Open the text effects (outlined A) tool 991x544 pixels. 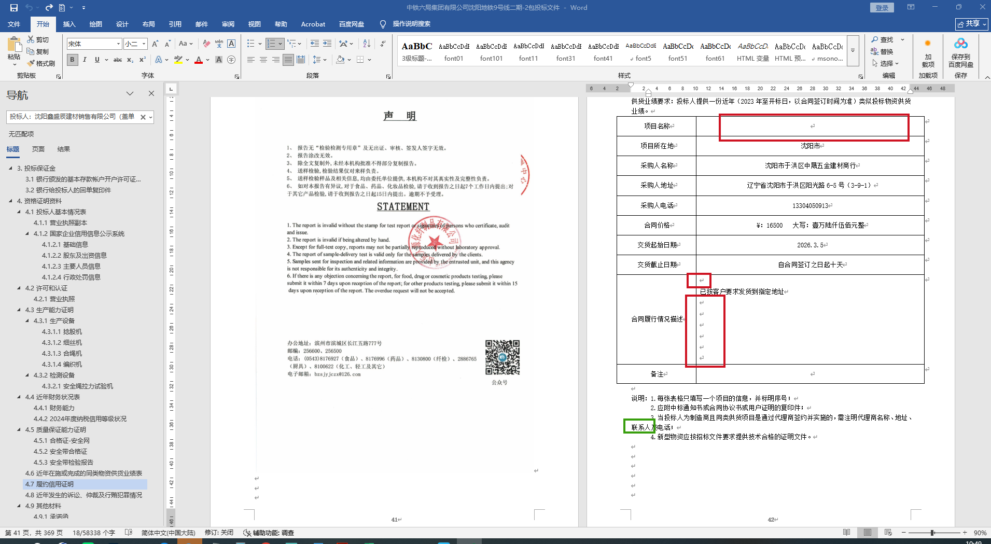[x=159, y=60]
